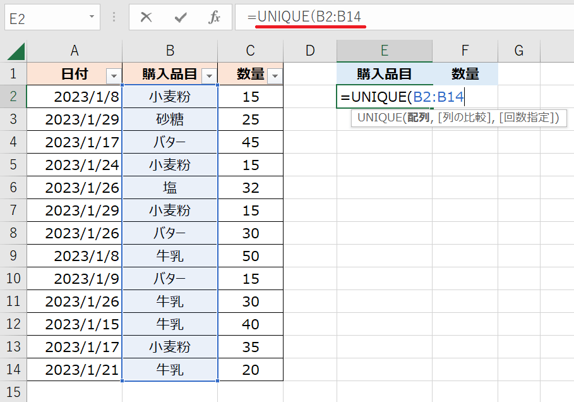Select column G header
574x402 pixels.
[x=518, y=51]
